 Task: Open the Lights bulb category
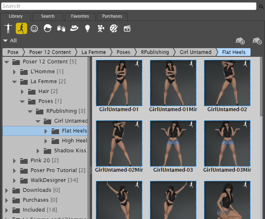87,28
